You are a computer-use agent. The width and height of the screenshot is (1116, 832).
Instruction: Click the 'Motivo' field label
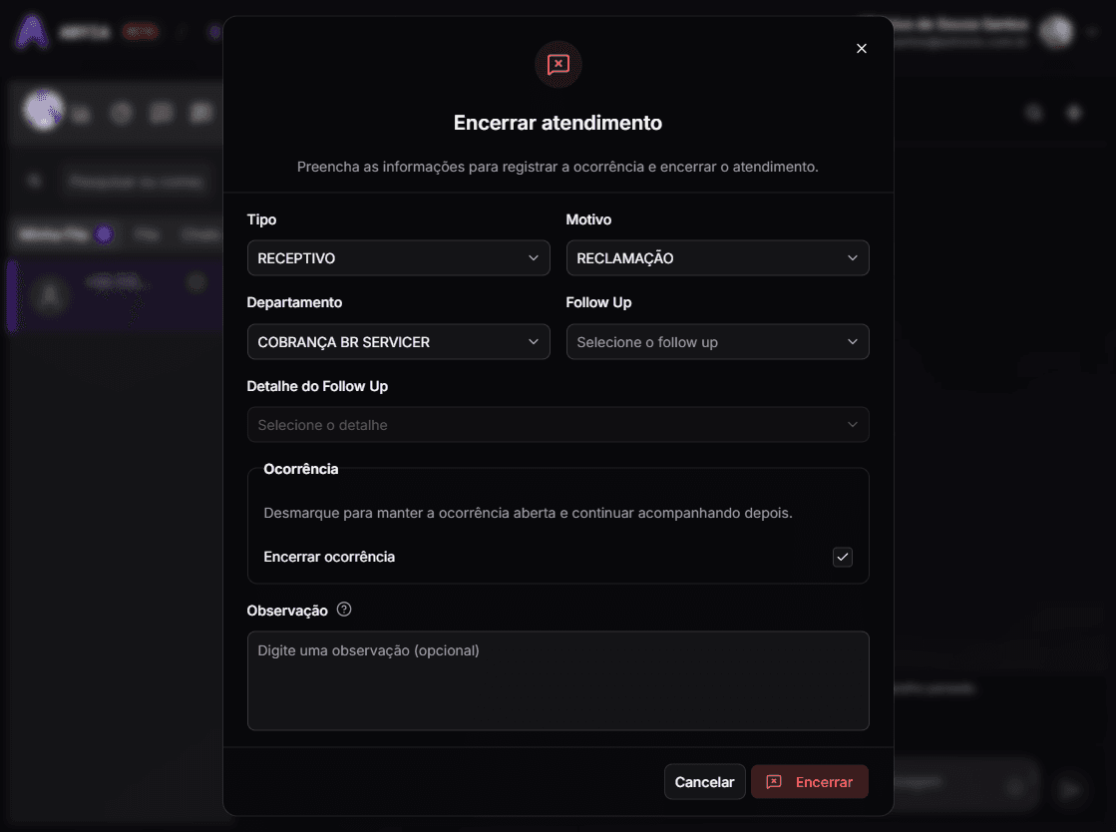point(588,219)
